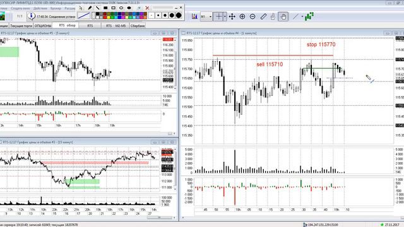The height and width of the screenshot is (227, 404).
Task: Open the Создать окно menu
Action: coord(20,8)
